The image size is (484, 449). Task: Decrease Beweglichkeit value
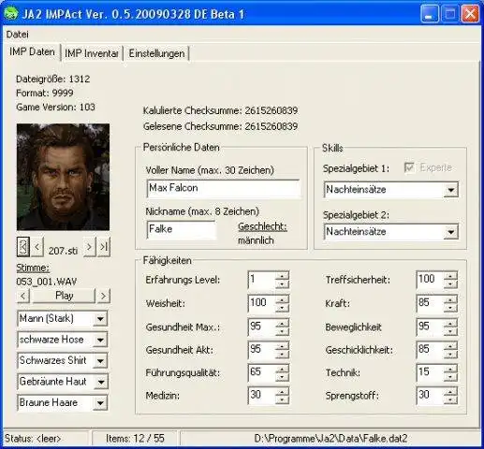point(450,331)
